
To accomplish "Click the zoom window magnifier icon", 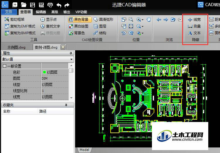I will (131, 20).
